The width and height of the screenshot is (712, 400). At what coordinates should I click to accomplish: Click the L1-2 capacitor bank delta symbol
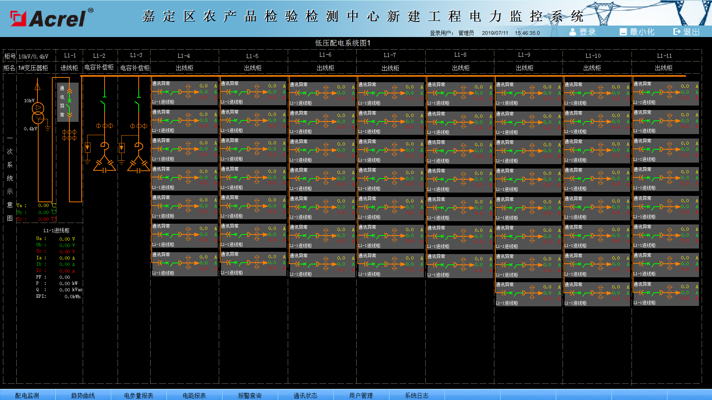pyautogui.click(x=104, y=164)
